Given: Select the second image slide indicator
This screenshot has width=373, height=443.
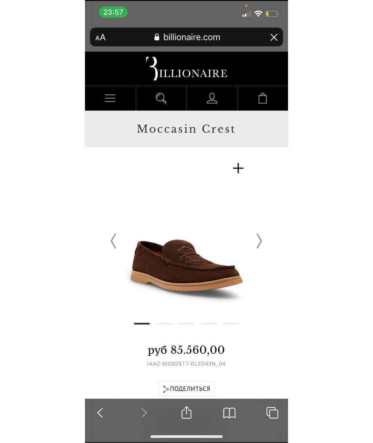Looking at the screenshot, I should 164,324.
